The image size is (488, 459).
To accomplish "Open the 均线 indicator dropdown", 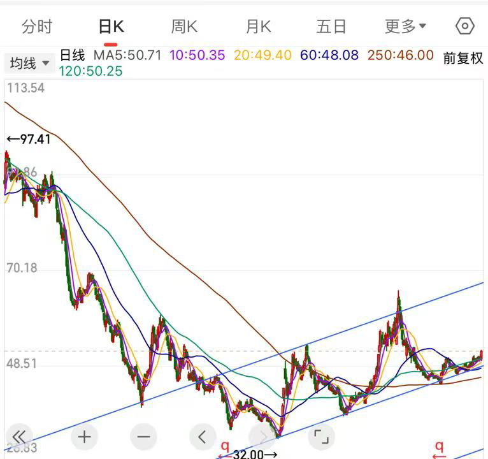I will [x=29, y=64].
